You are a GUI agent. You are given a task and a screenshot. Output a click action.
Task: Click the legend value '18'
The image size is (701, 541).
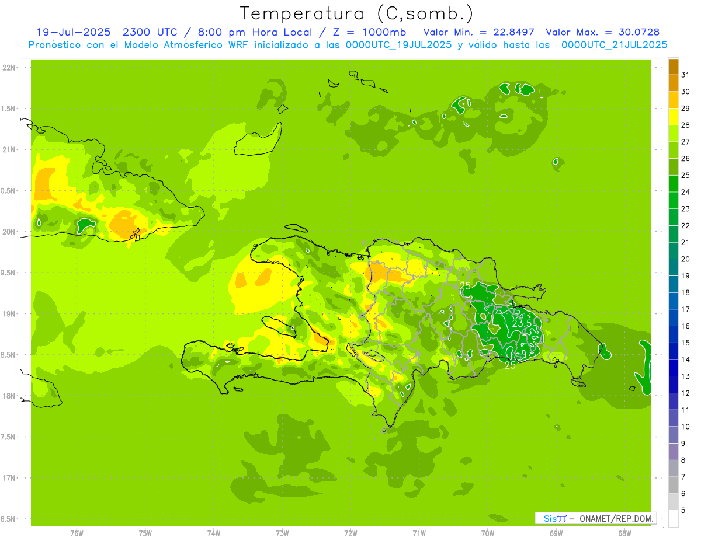click(685, 292)
